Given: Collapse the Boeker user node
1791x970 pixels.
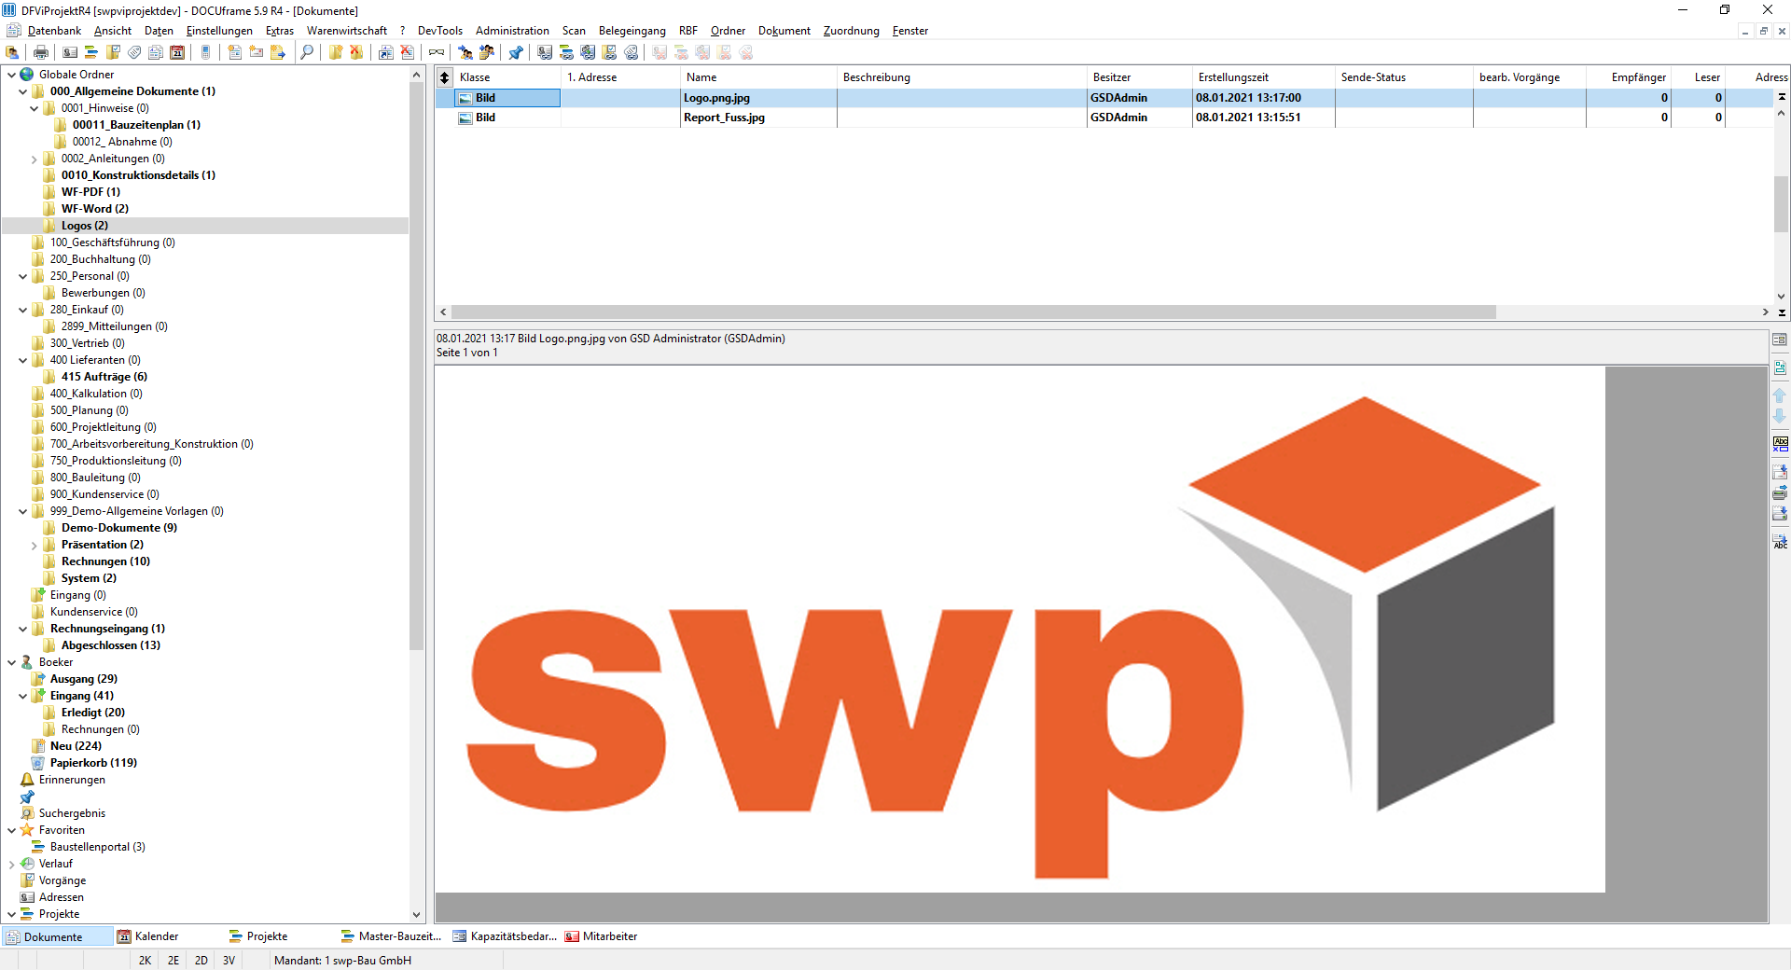Looking at the screenshot, I should (11, 662).
